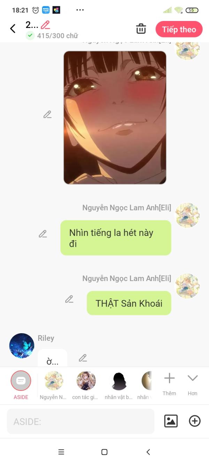The width and height of the screenshot is (209, 466).
Task: Add a character with Thêm plus
Action: point(169,384)
